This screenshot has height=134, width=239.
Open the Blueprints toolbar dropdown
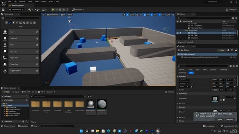point(37,10)
